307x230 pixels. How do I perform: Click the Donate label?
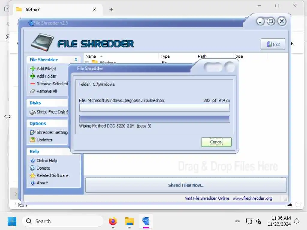click(x=43, y=168)
